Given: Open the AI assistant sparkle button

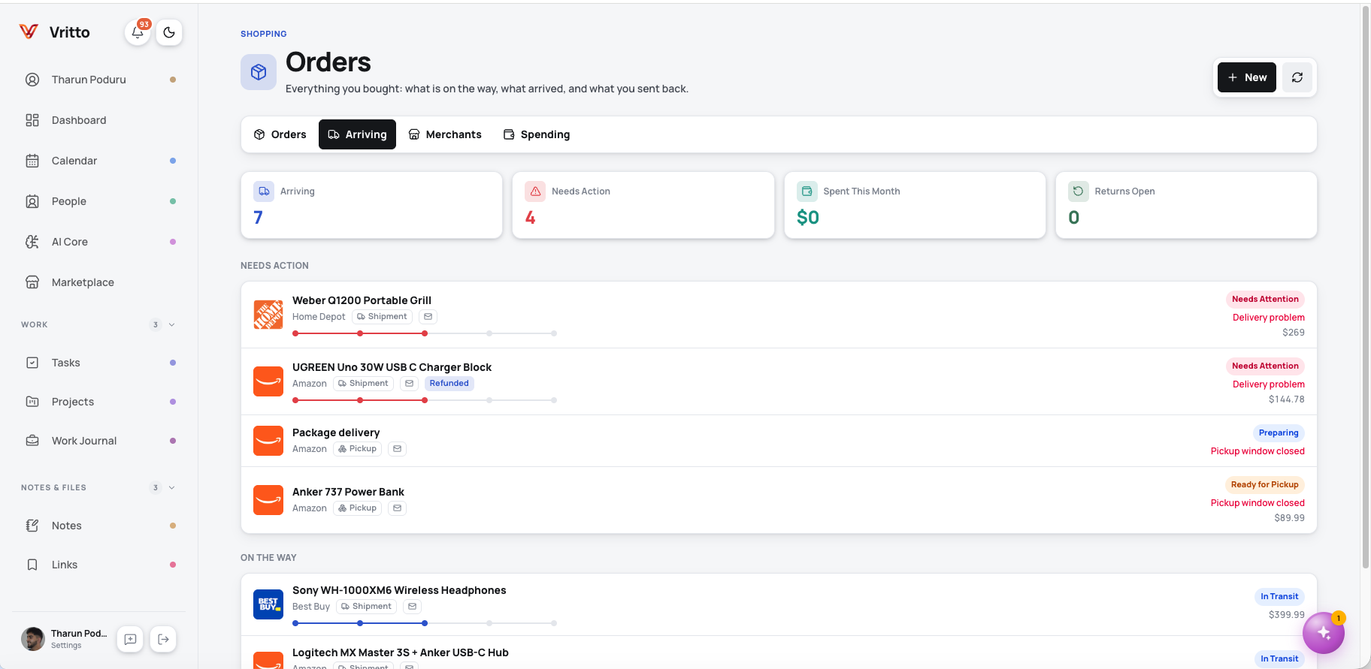Looking at the screenshot, I should point(1324,633).
